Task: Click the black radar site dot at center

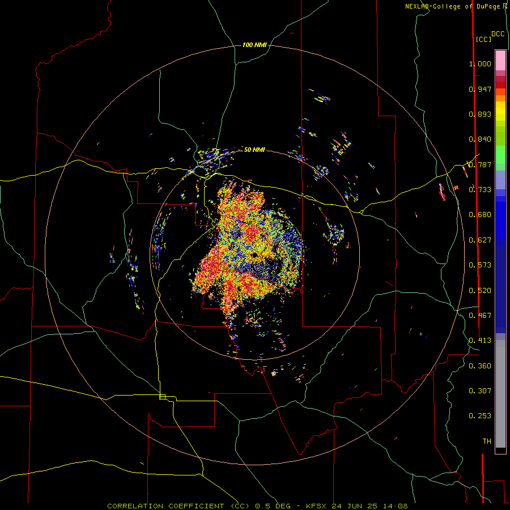Action: 254,254
